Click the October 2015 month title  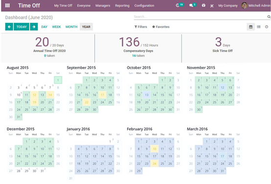(x=139, y=68)
